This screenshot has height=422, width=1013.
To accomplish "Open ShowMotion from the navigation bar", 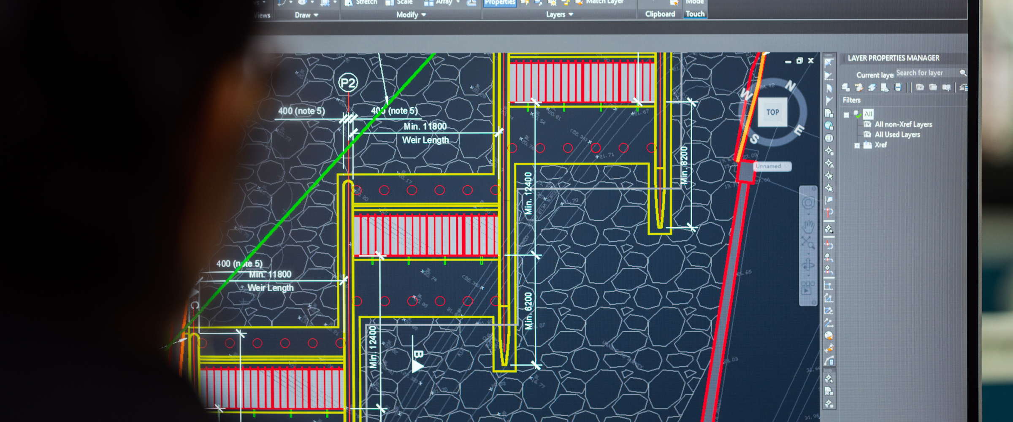I will [x=807, y=288].
